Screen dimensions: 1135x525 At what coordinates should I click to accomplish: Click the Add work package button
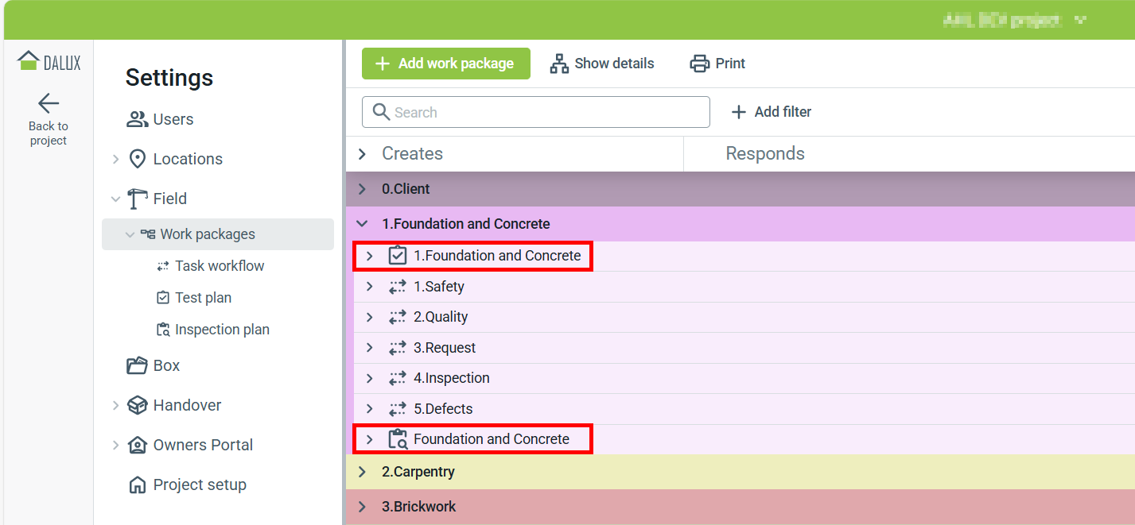pyautogui.click(x=445, y=64)
